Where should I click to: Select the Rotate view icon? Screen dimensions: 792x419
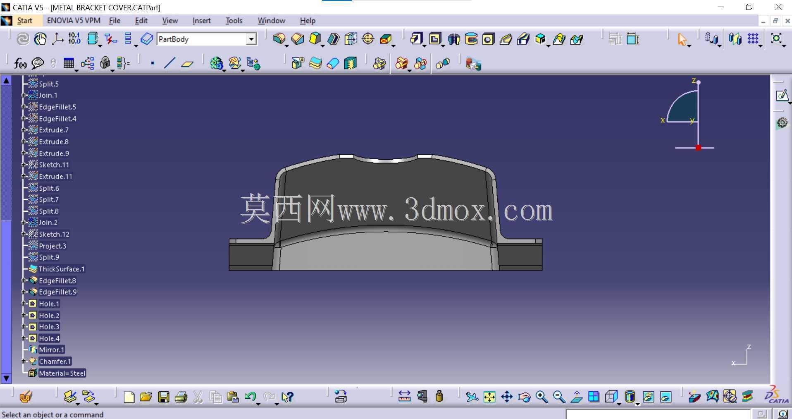524,397
